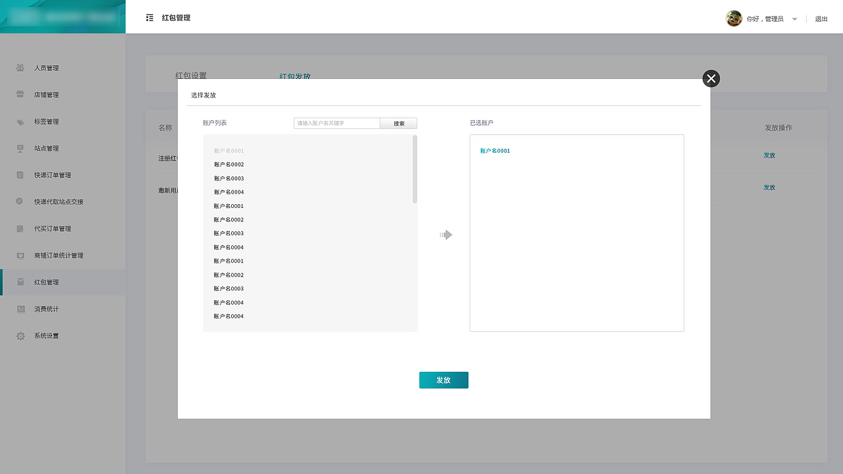Click the 你好，管理员 greeting text
This screenshot has width=843, height=474.
click(x=765, y=19)
